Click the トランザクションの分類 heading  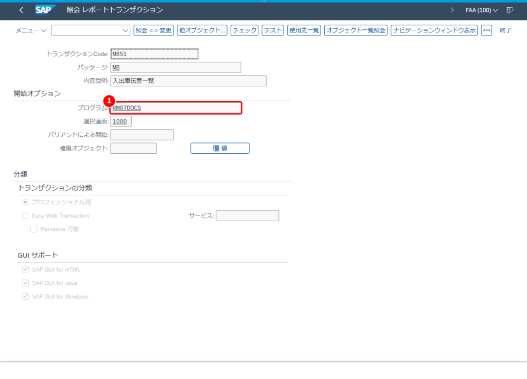55,188
